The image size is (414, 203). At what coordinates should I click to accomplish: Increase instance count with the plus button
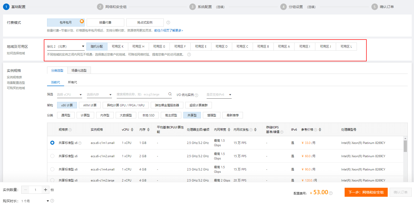[45, 190]
